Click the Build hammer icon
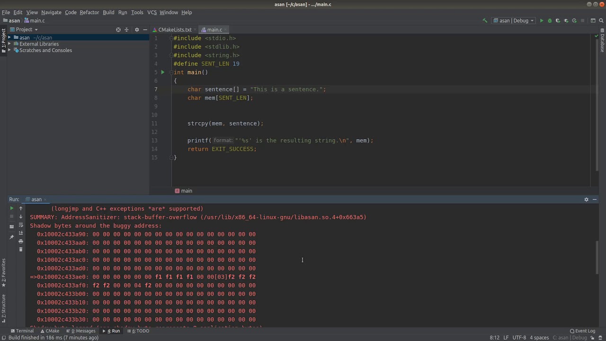 coord(484,21)
